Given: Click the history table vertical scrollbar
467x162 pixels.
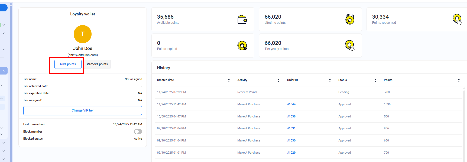Looking at the screenshot, I should pyautogui.click(x=464, y=122).
